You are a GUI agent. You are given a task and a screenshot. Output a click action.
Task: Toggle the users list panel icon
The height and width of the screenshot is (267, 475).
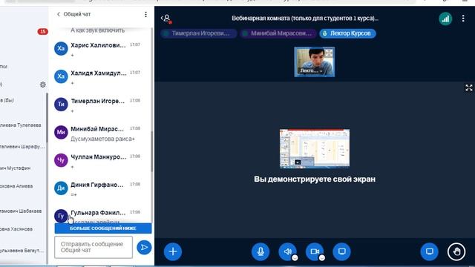coord(166,19)
